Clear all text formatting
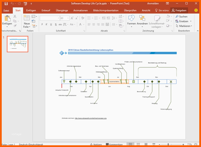The height and width of the screenshot is (147, 201). (x=83, y=18)
